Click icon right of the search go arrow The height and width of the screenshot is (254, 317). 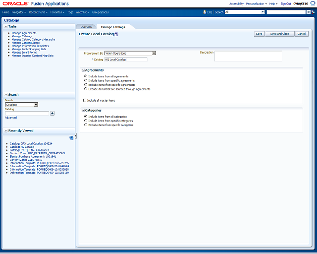pos(313,12)
